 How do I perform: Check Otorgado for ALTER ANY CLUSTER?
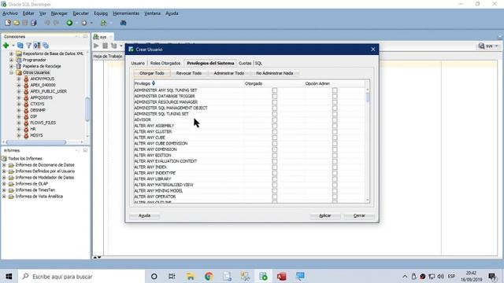tap(275, 131)
